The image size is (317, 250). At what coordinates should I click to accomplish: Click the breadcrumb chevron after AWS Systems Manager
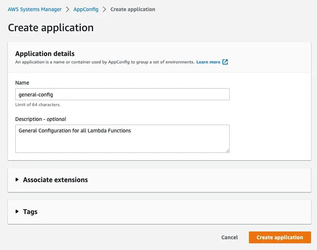pyautogui.click(x=67, y=9)
